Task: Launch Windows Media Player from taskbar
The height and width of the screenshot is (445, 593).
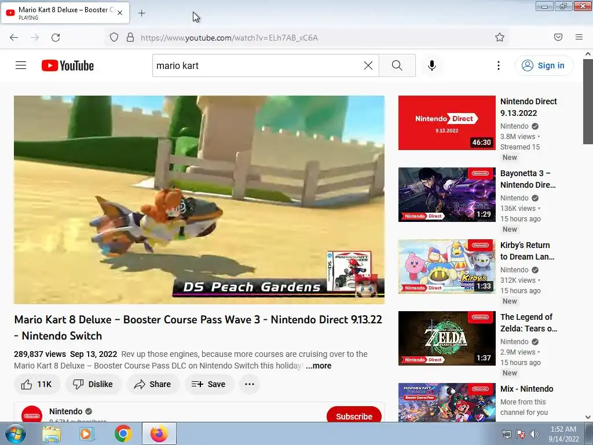Action: (x=87, y=433)
